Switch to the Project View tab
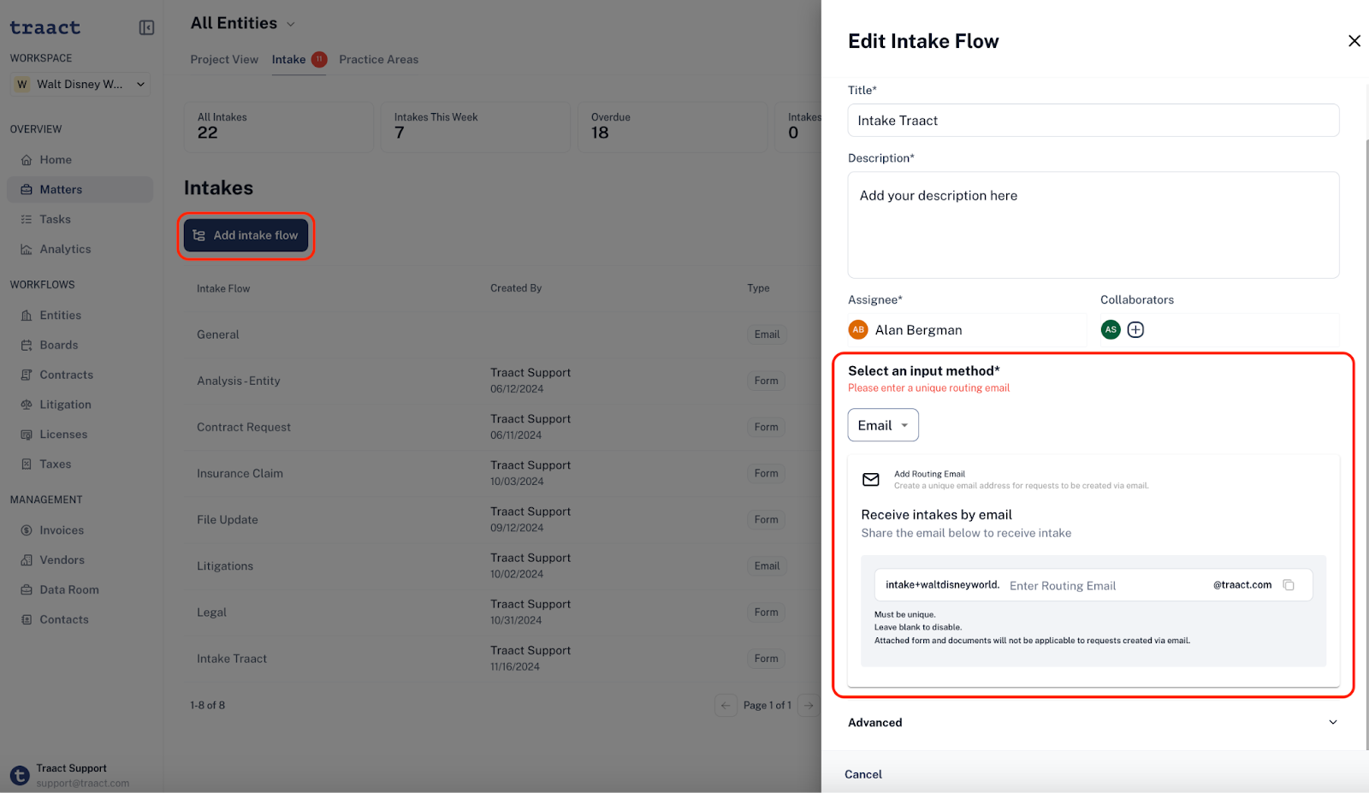The image size is (1369, 793). pyautogui.click(x=224, y=59)
